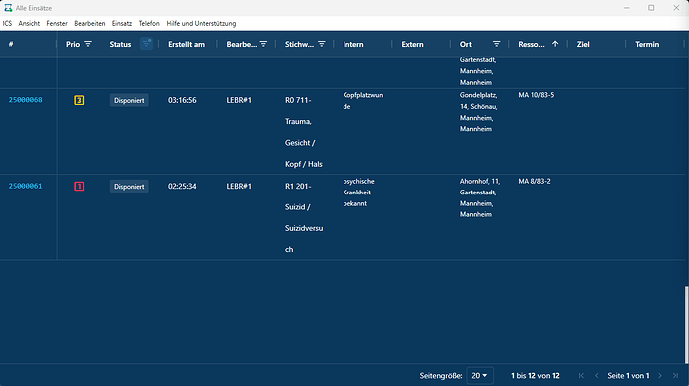
Task: Go to next page arrow
Action: click(660, 375)
